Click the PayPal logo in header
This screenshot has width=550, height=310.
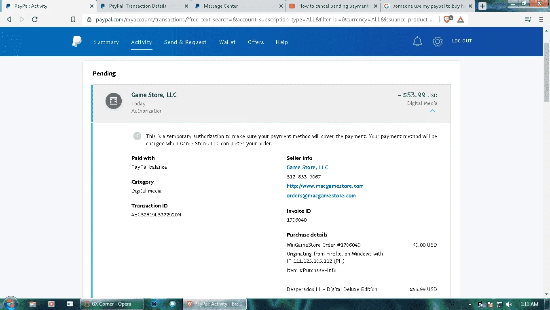(77, 41)
